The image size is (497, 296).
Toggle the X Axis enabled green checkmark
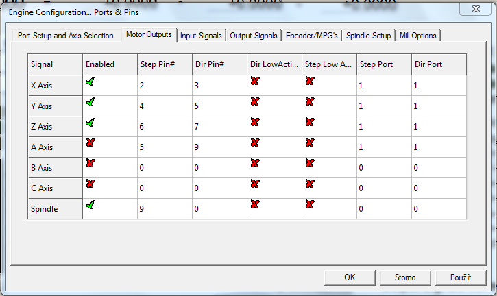(x=90, y=82)
